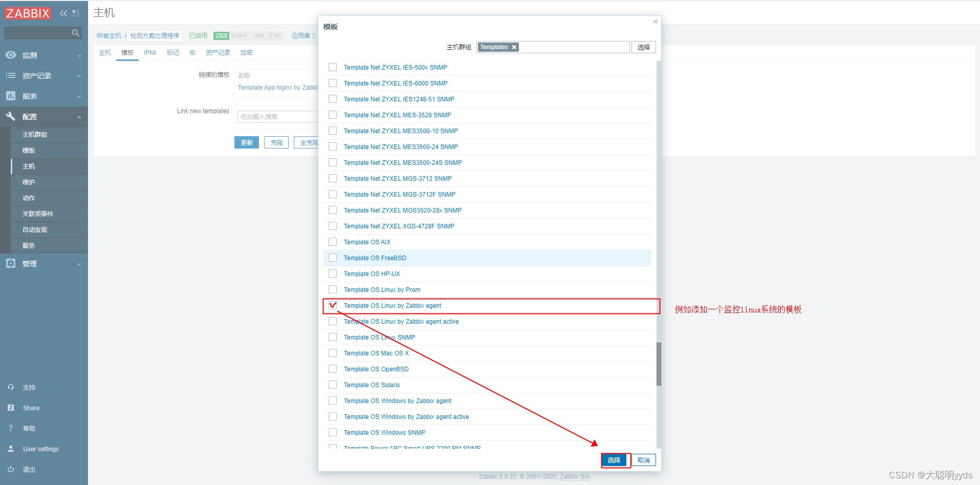Check Template OS Linux SNMP checkbox

click(x=333, y=337)
